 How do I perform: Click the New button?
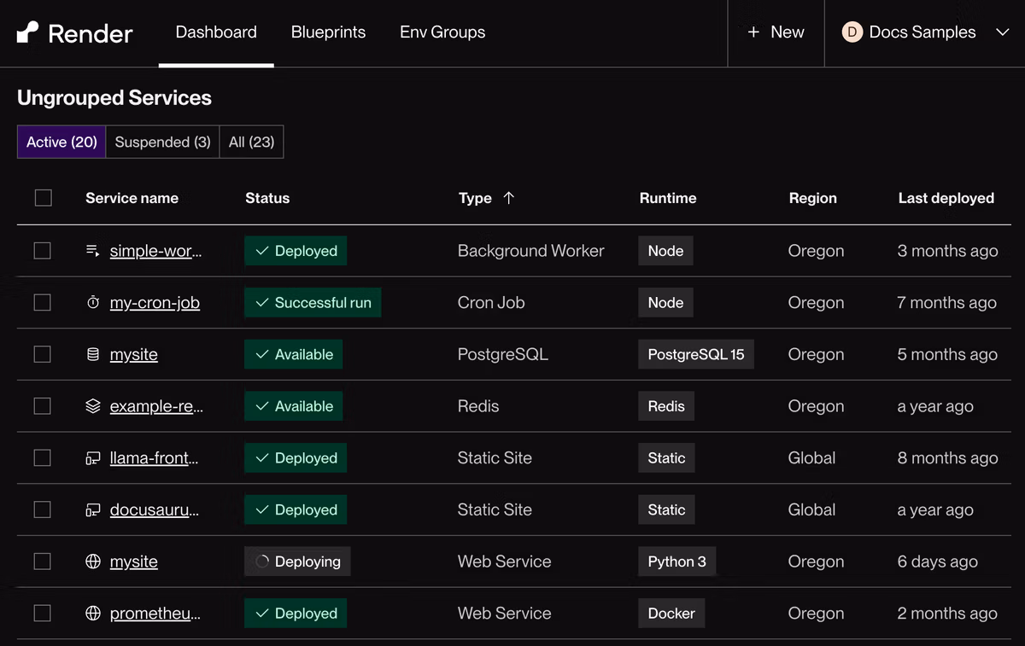pos(776,32)
